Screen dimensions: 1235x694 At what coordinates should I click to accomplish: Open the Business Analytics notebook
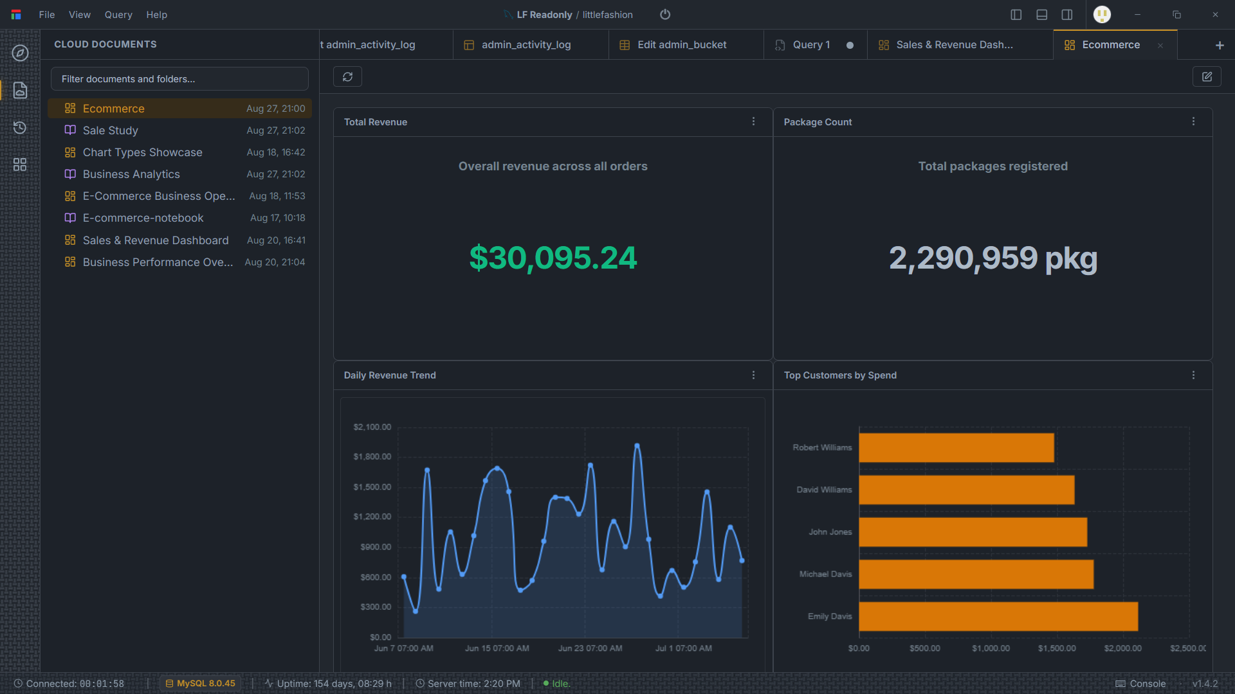pos(179,174)
